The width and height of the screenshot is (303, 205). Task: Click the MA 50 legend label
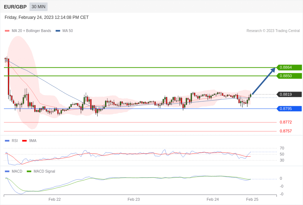pyautogui.click(x=68, y=31)
